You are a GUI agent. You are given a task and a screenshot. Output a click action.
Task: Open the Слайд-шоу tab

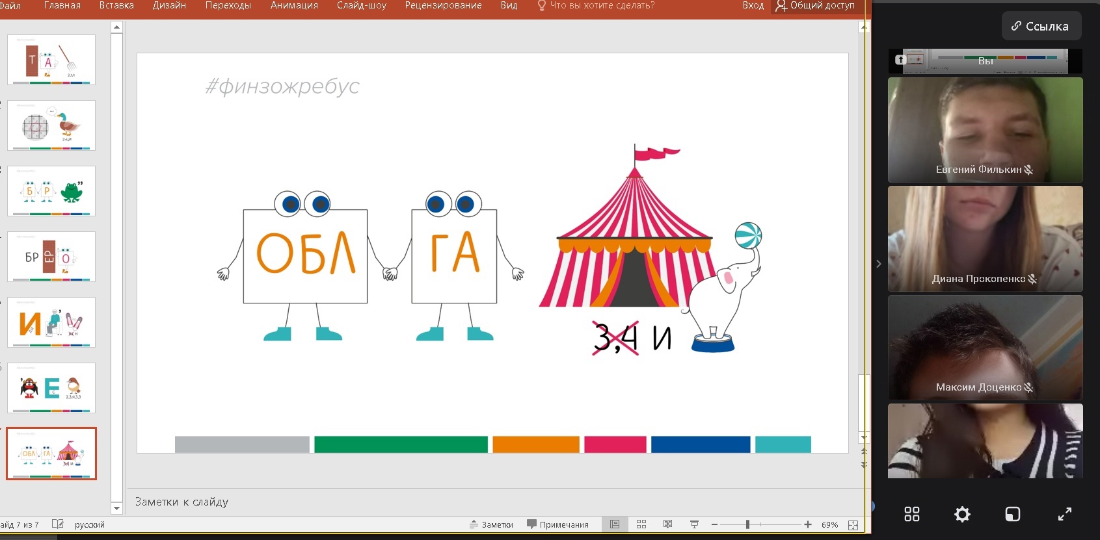pyautogui.click(x=362, y=5)
